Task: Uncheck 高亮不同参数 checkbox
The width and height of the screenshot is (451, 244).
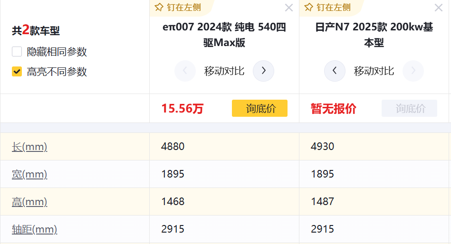Action: (x=17, y=72)
